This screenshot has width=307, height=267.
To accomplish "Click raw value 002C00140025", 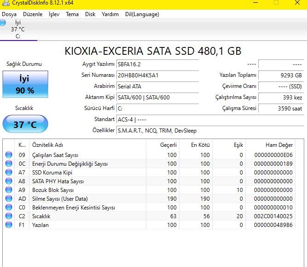I will (x=273, y=216).
